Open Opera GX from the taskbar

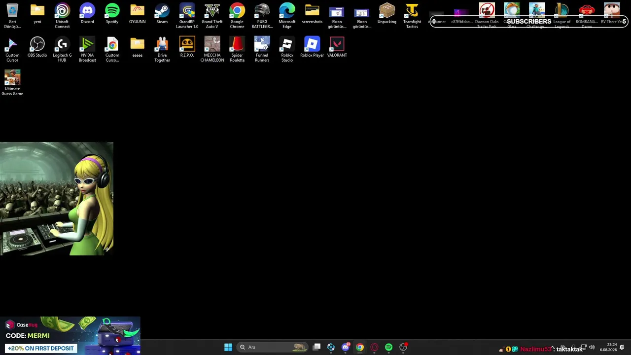pyautogui.click(x=374, y=347)
